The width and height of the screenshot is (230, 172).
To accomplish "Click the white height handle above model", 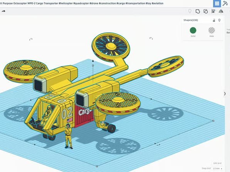I will (x=93, y=66).
